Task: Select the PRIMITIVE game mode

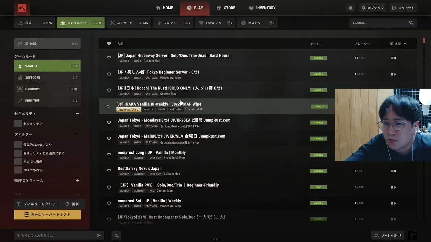Action: tap(47, 101)
